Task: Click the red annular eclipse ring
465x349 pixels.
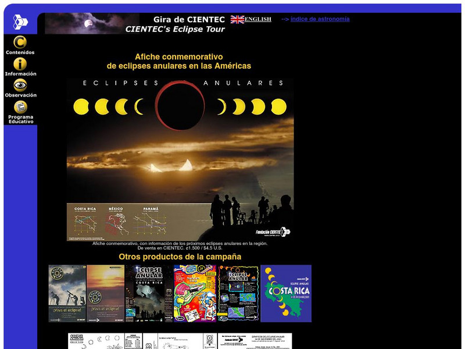Action: (x=180, y=106)
